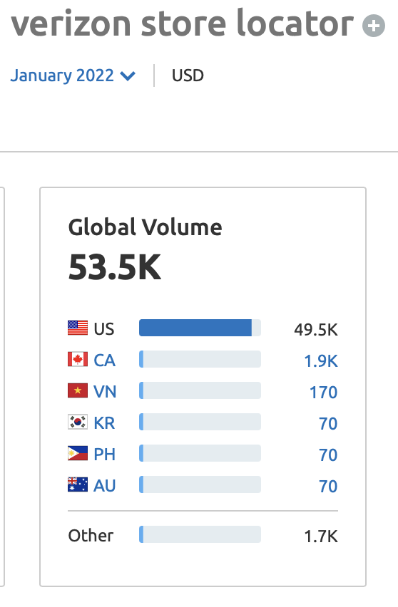This screenshot has width=398, height=607.
Task: Open the January 2022 date dropdown
Action: [x=73, y=76]
